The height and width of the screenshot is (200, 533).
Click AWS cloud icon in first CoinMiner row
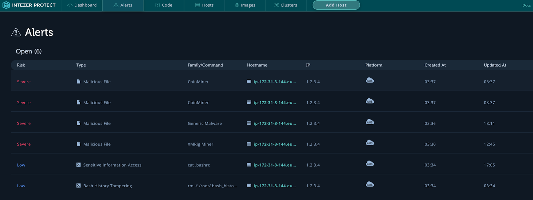click(370, 80)
